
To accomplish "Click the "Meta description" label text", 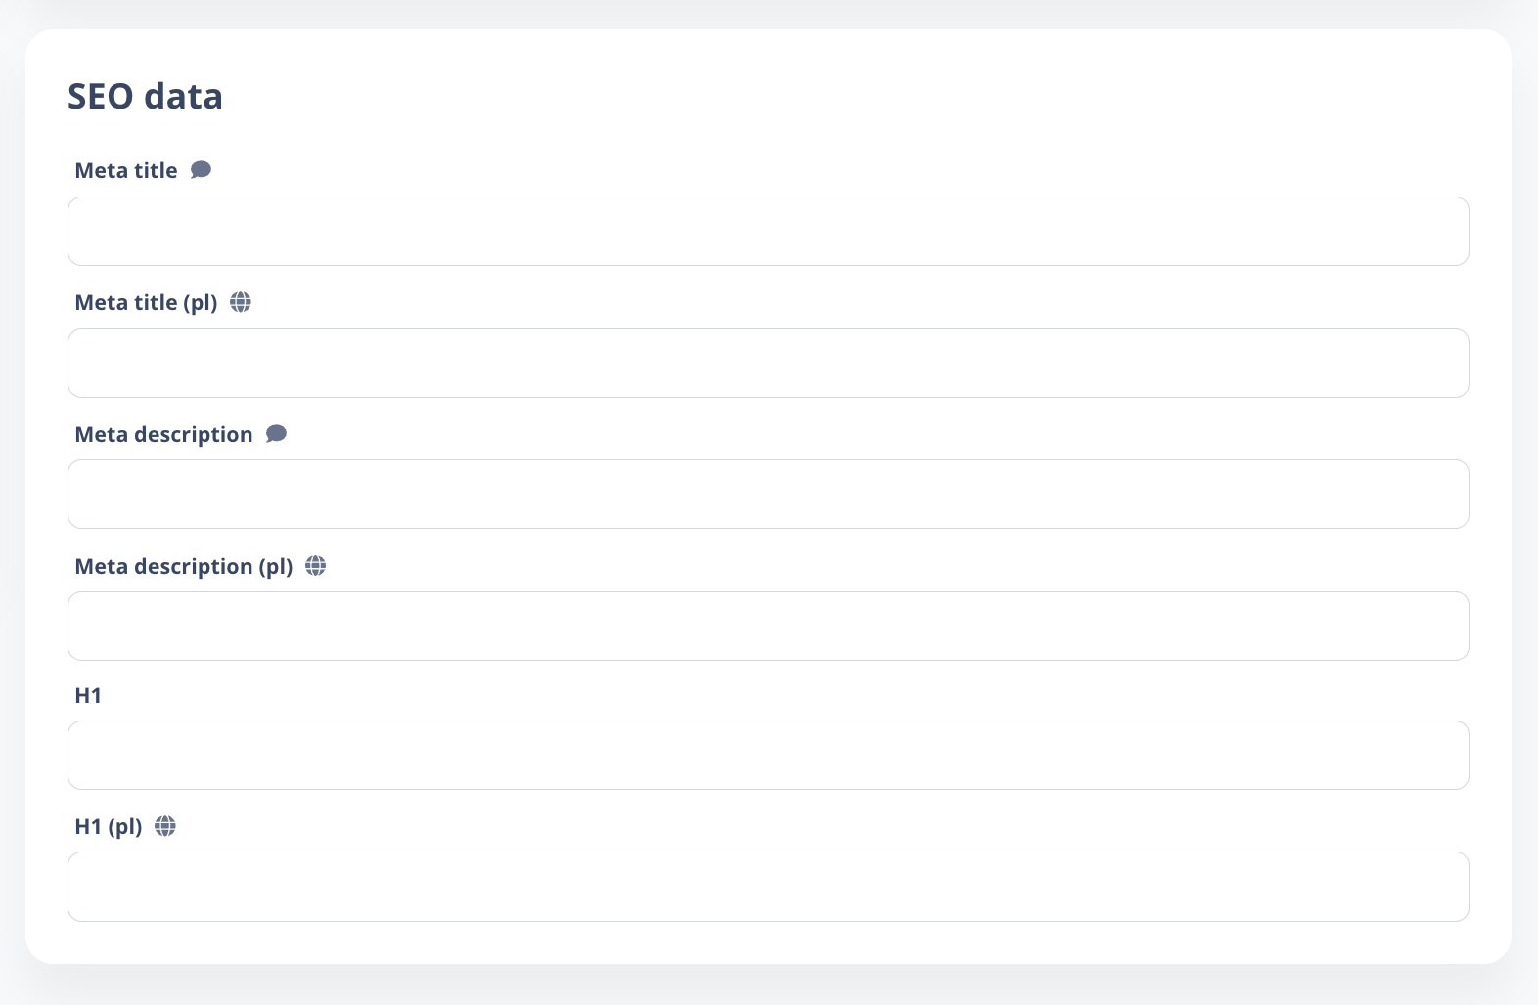I will coord(163,435).
